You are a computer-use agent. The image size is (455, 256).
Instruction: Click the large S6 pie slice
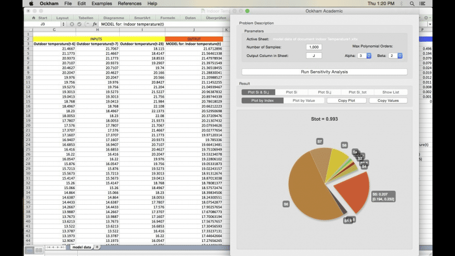tap(309, 196)
